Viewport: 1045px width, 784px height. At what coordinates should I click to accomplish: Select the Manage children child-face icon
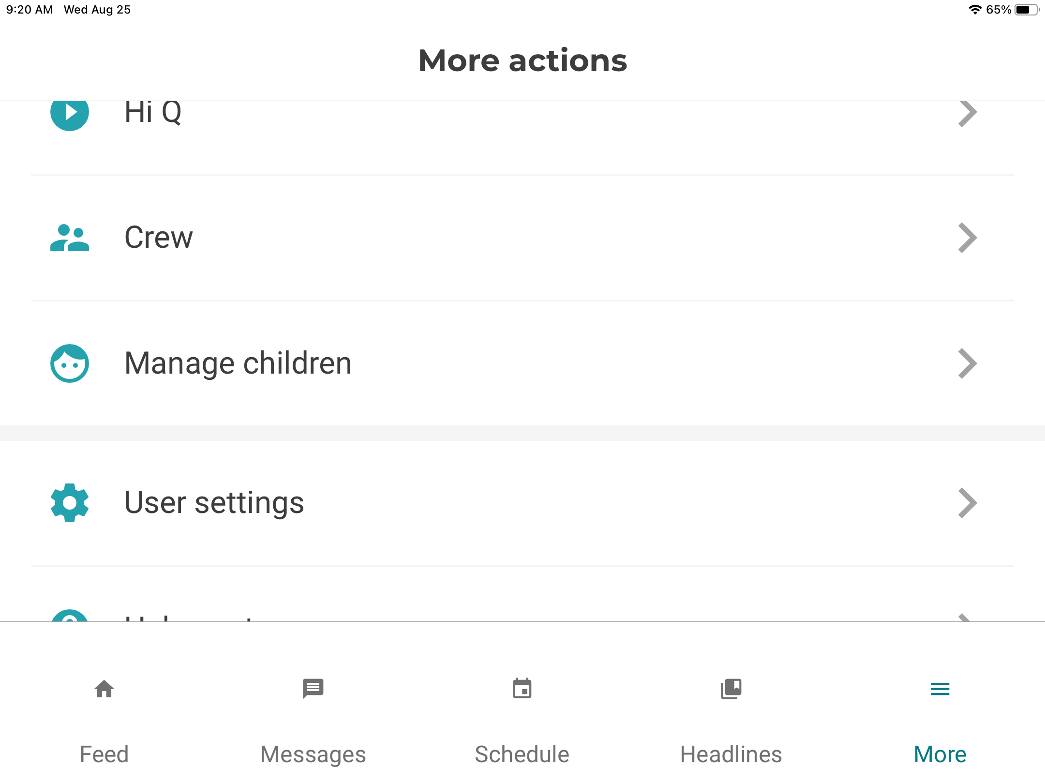point(70,363)
